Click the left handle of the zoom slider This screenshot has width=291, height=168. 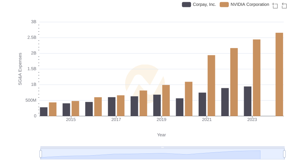coord(41,154)
